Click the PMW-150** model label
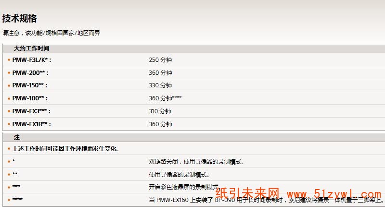 30,85
